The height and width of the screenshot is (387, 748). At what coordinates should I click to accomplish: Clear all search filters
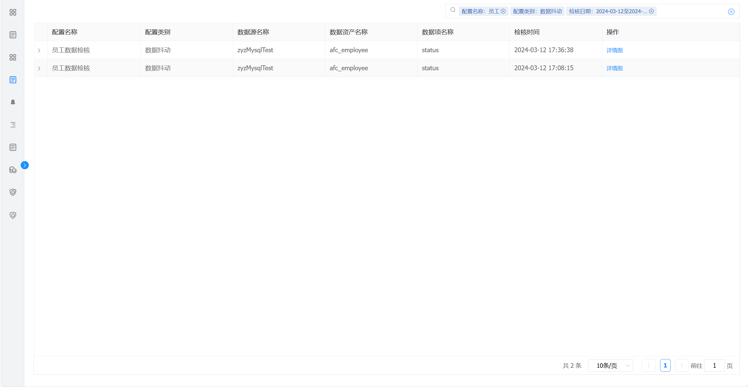pos(731,12)
